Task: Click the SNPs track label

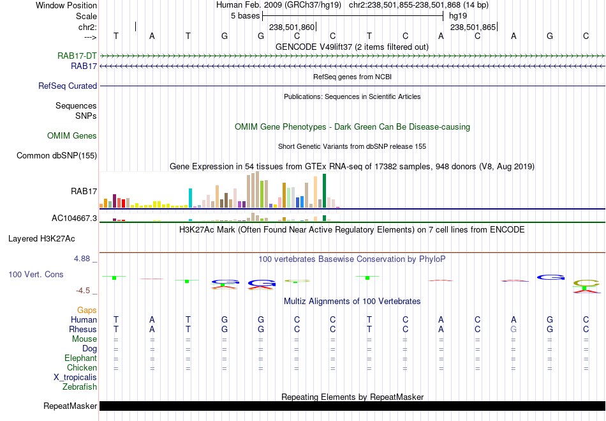Action: click(86, 116)
